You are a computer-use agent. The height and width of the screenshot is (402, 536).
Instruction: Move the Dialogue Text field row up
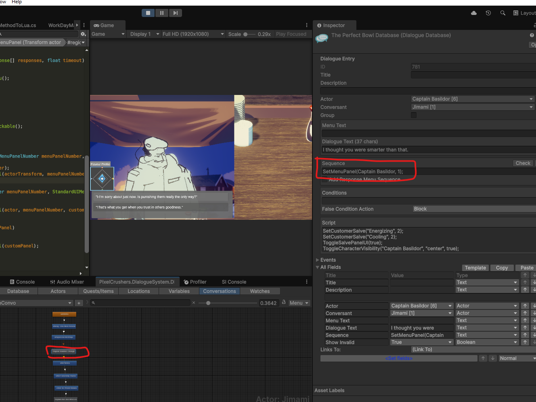tap(525, 328)
